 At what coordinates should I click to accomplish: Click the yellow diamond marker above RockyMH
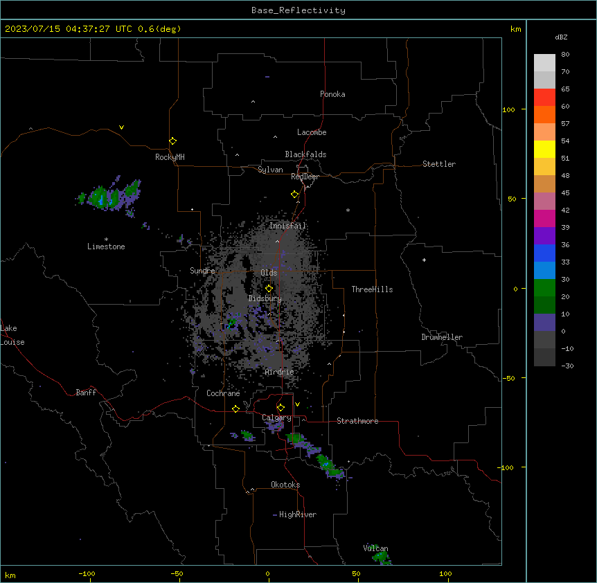(173, 141)
